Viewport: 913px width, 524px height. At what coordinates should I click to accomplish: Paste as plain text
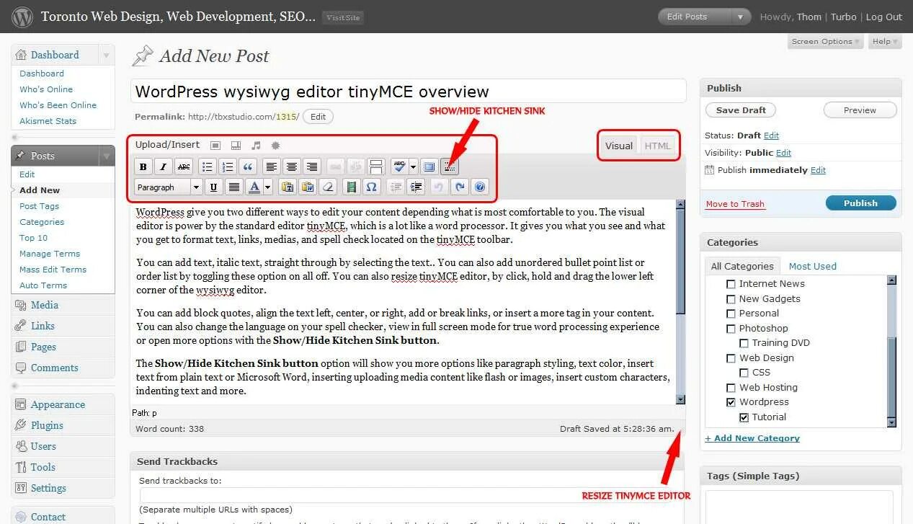(x=288, y=187)
